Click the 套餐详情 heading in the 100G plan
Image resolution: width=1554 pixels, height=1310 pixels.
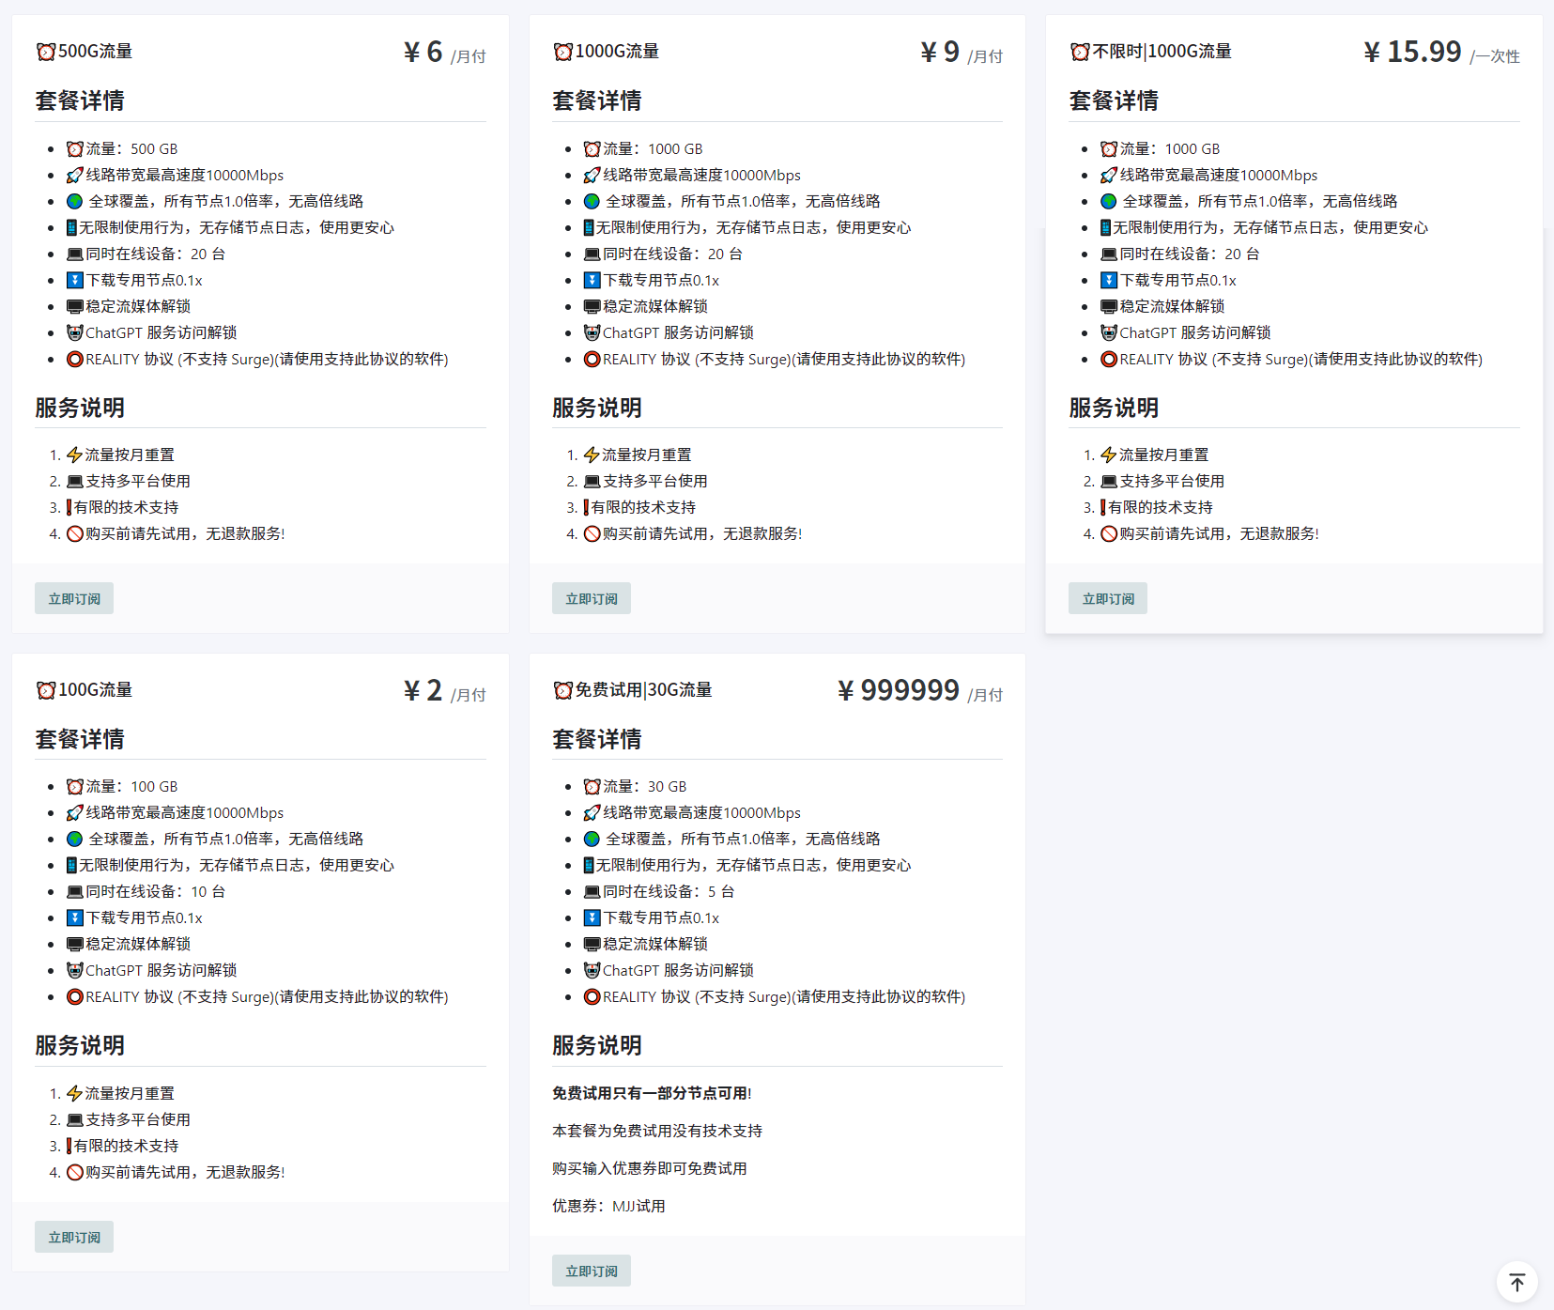click(80, 739)
